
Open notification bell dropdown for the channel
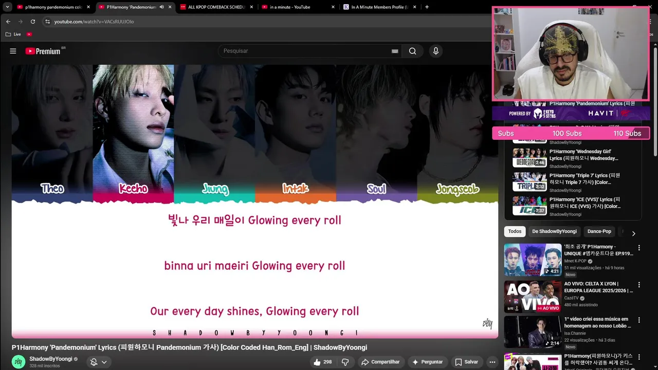[98, 362]
